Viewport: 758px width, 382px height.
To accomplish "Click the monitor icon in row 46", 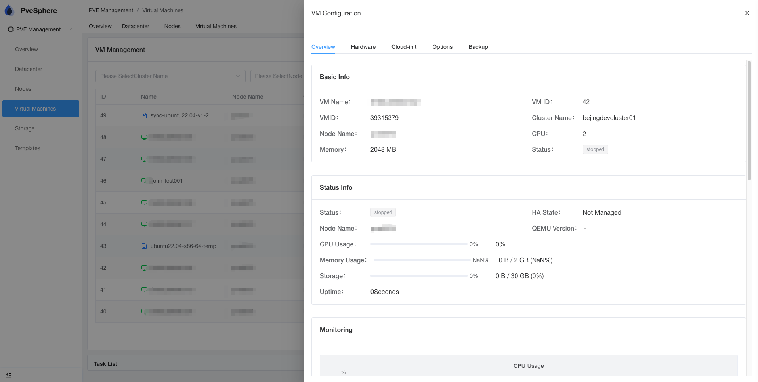I will click(144, 181).
